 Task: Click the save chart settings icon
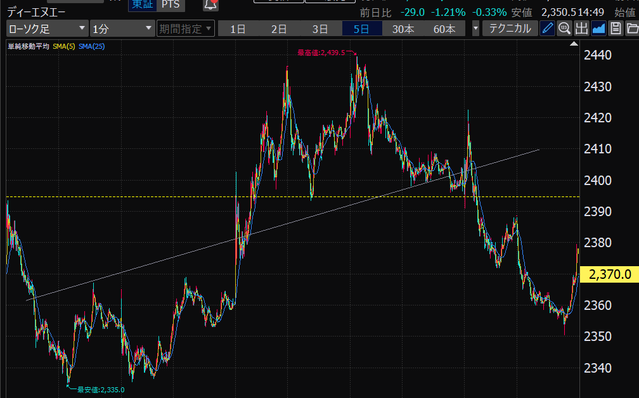tap(616, 29)
